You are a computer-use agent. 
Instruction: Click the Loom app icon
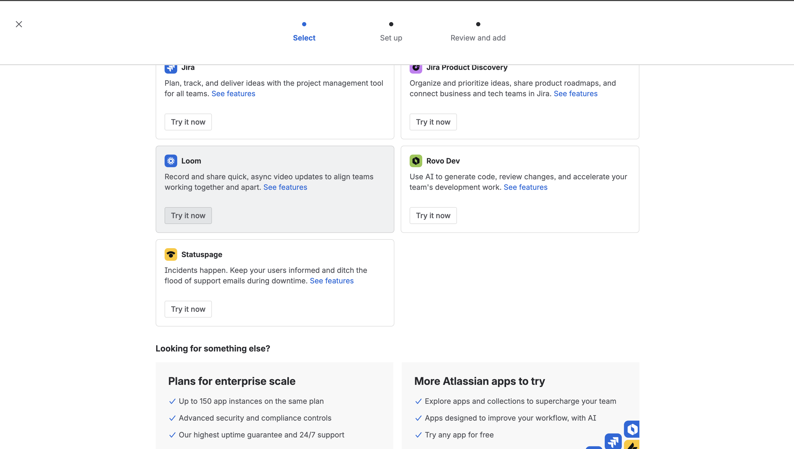point(171,161)
